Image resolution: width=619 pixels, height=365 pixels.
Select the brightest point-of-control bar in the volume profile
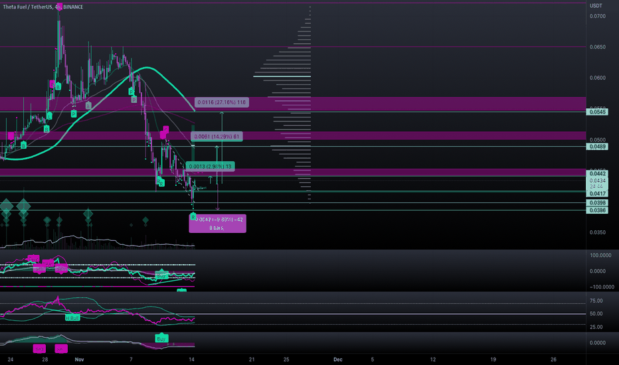coord(282,76)
